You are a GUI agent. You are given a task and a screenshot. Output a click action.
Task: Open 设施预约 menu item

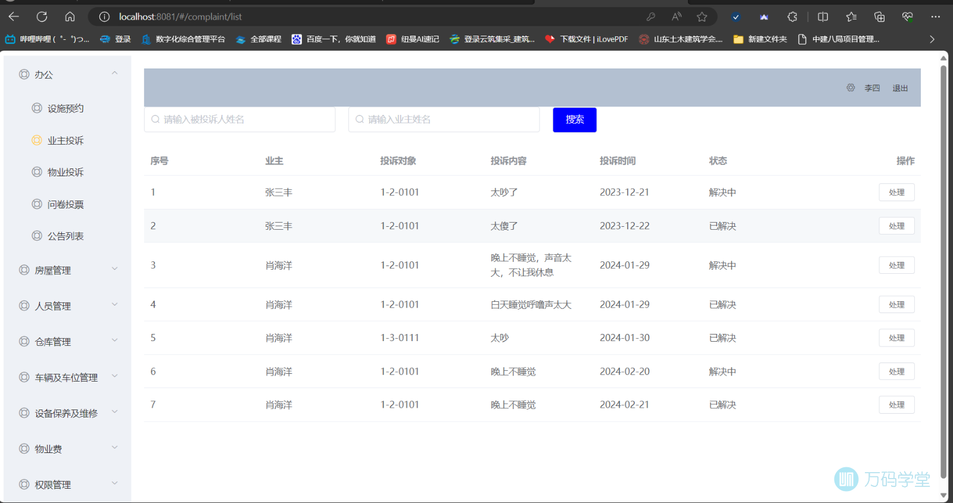click(x=66, y=108)
